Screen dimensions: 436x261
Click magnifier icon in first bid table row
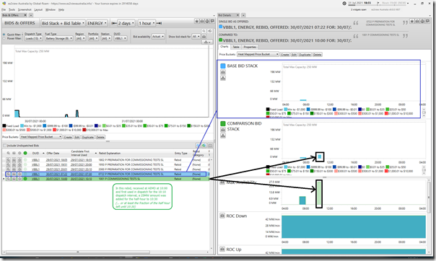(9, 160)
